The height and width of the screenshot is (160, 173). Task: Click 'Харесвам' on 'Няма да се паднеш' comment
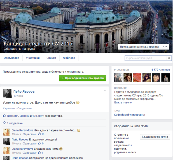pos(29,134)
